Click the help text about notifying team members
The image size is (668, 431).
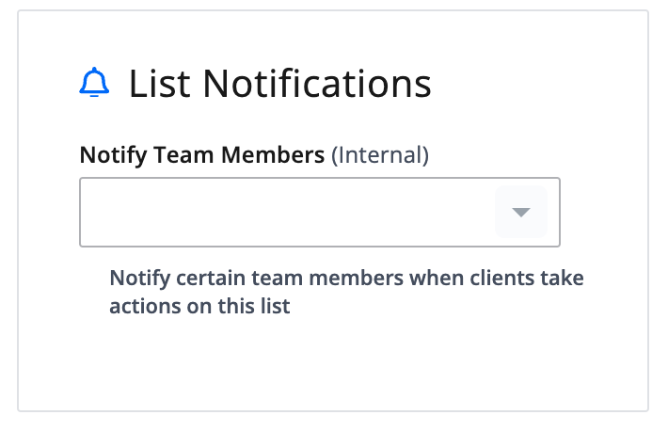click(x=346, y=292)
